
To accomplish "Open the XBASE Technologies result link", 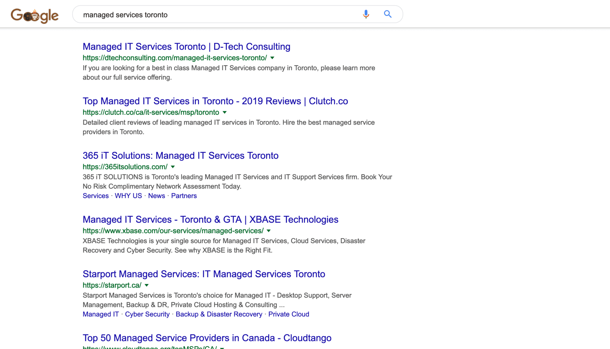I will pos(210,219).
